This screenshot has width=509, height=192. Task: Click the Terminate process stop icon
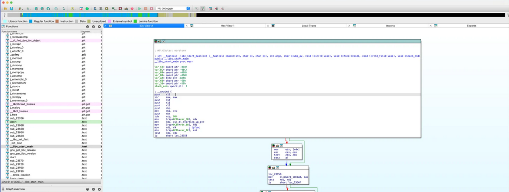point(152,8)
